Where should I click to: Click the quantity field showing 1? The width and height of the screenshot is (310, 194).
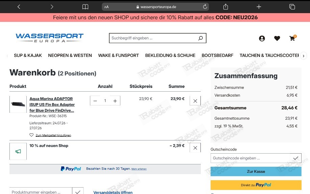pyautogui.click(x=105, y=101)
